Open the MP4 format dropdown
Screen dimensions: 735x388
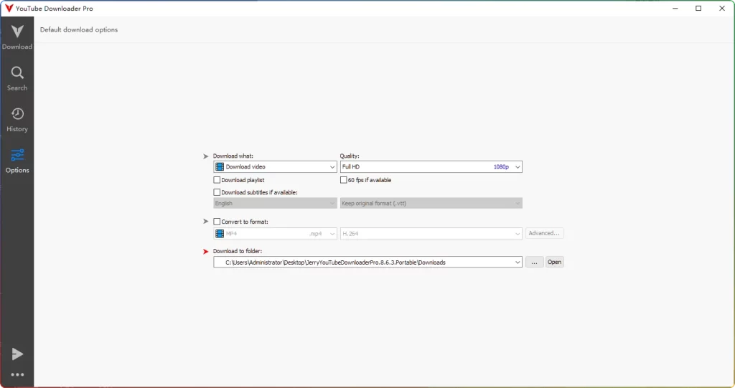coord(275,233)
